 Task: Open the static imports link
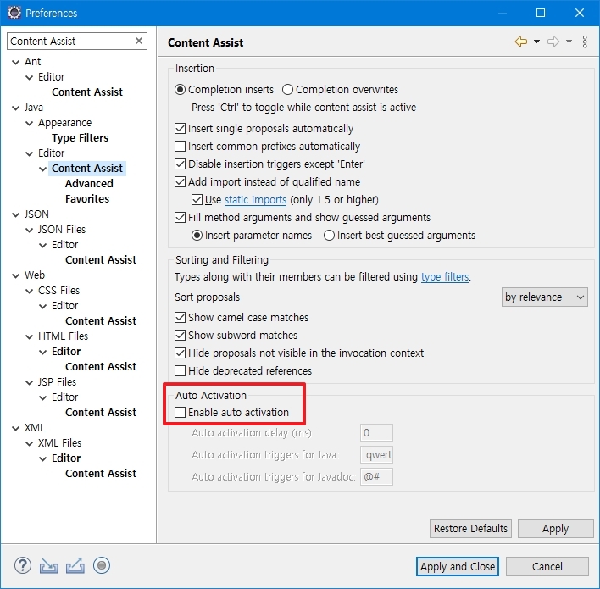click(255, 200)
